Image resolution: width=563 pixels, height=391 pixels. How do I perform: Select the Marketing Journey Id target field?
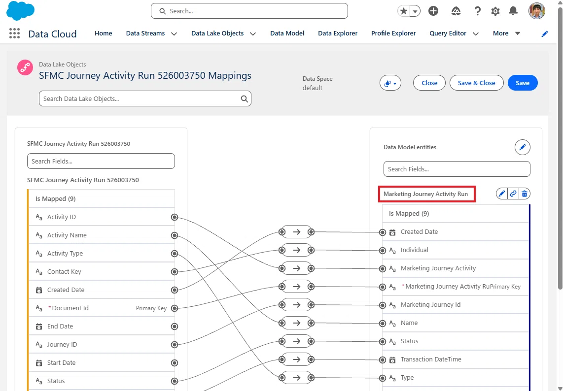456,305
